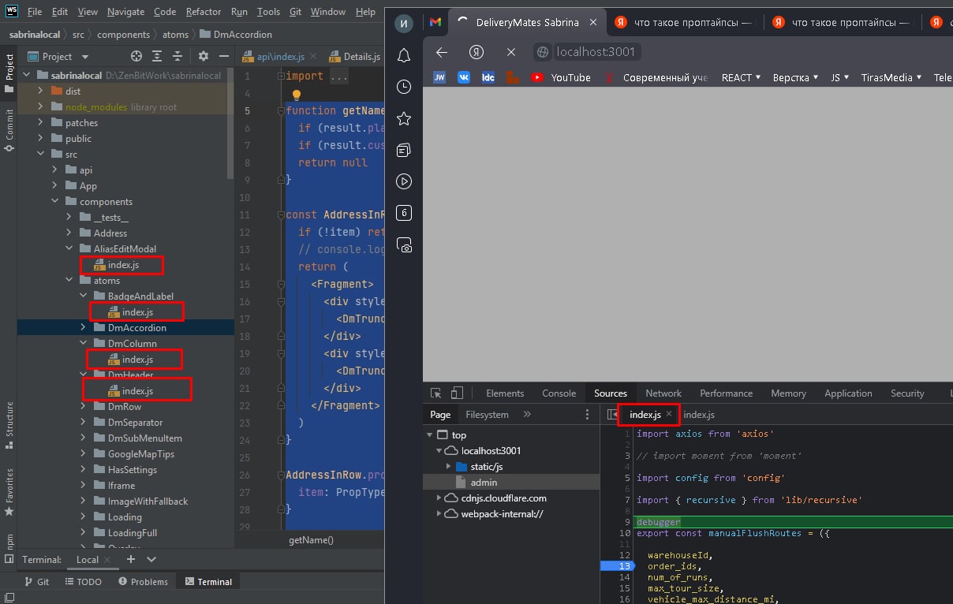
Task: Switch to the Application tab in DevTools
Action: tap(848, 393)
